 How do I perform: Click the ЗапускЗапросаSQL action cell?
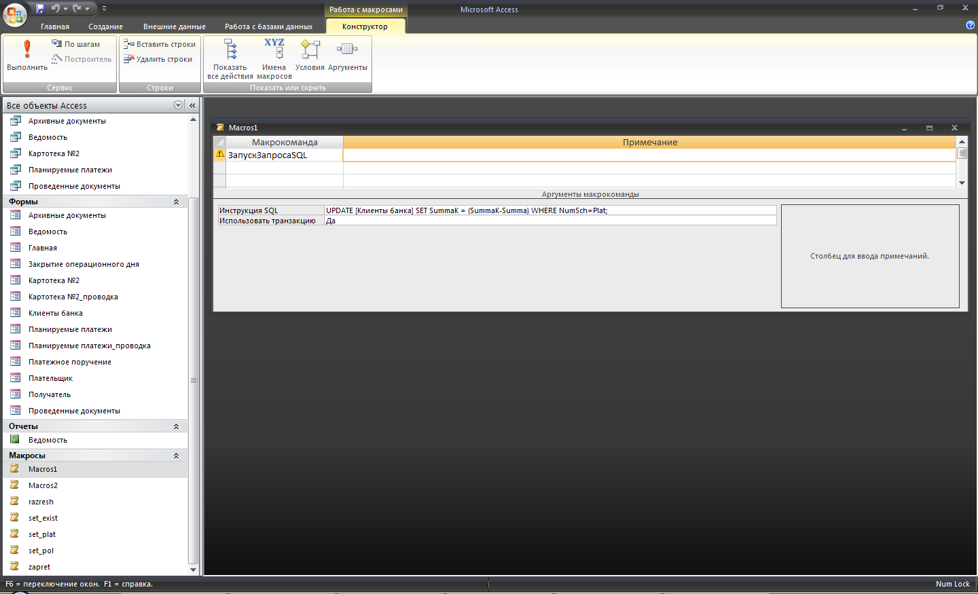pos(285,155)
